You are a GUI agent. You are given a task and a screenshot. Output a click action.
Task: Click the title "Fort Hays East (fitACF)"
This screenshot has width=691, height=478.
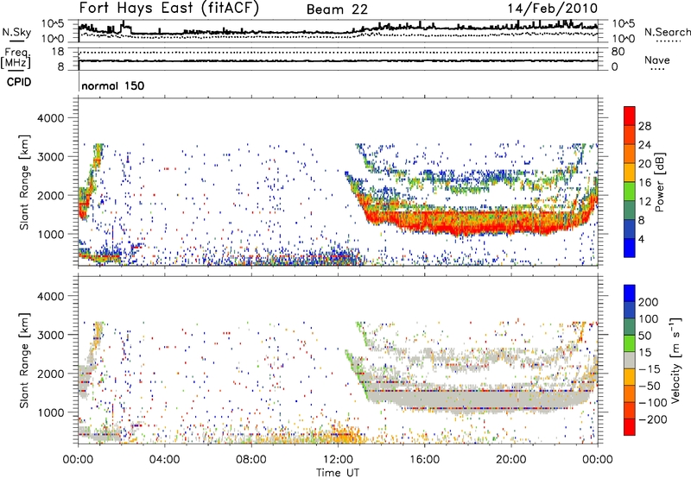coord(168,8)
